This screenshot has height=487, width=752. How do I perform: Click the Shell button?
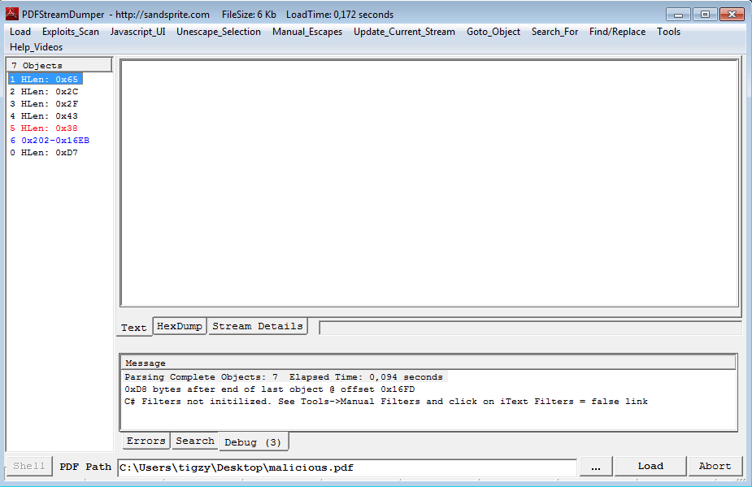(x=29, y=466)
